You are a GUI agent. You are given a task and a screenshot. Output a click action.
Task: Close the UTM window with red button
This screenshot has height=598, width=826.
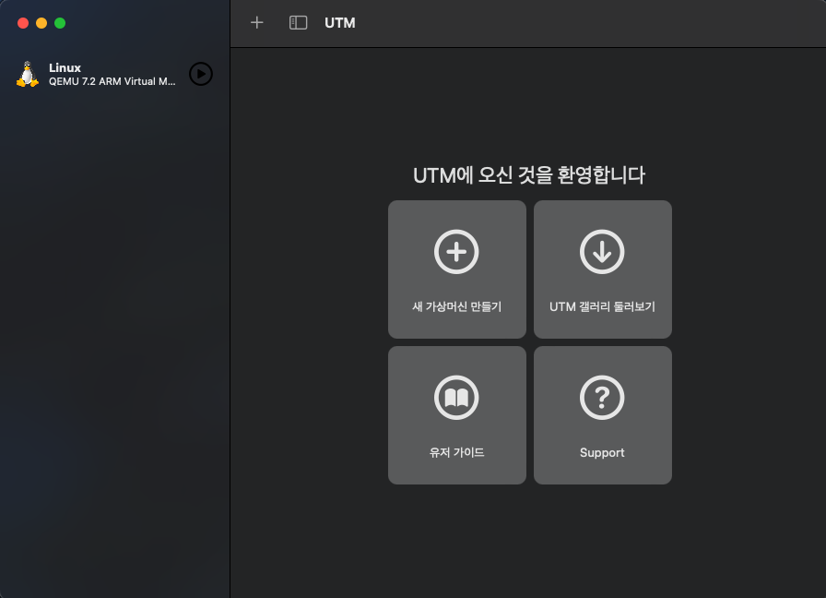[x=23, y=23]
